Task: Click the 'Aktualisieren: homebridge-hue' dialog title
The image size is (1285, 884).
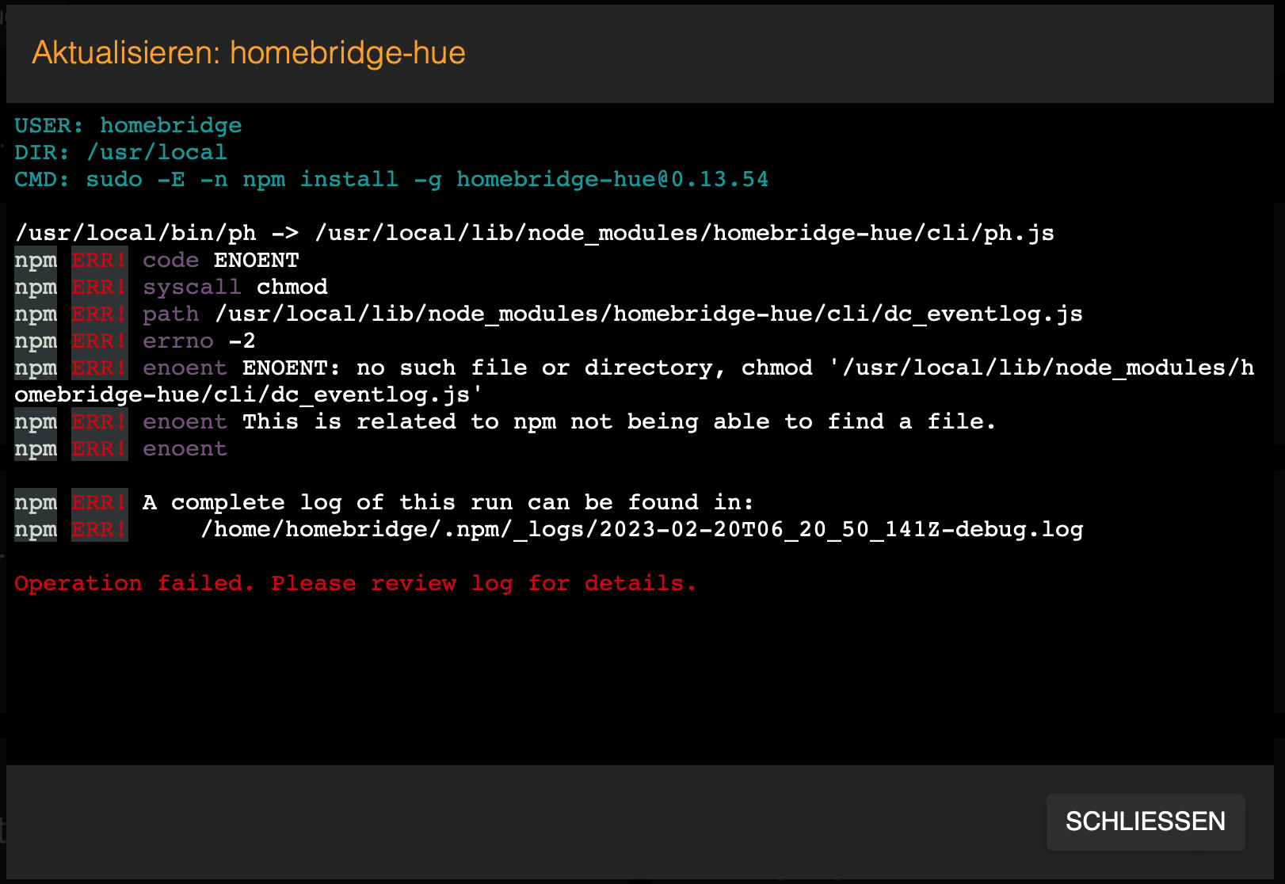Action: click(249, 53)
